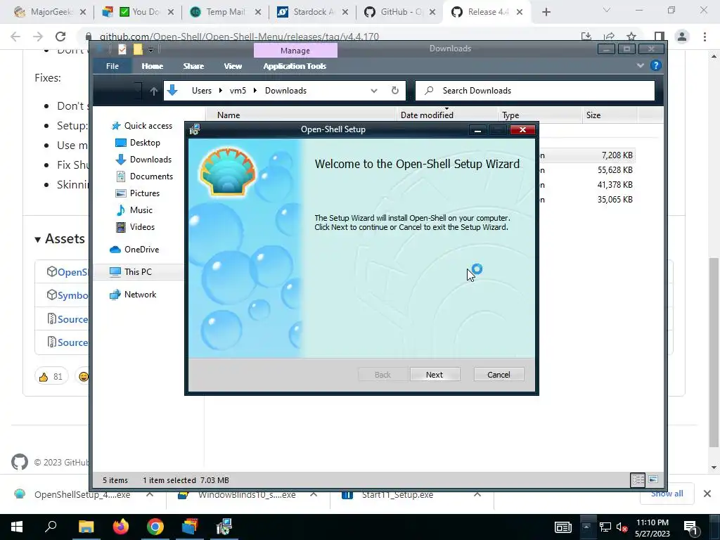
Task: Switch to details view layout icon
Action: coord(638,480)
